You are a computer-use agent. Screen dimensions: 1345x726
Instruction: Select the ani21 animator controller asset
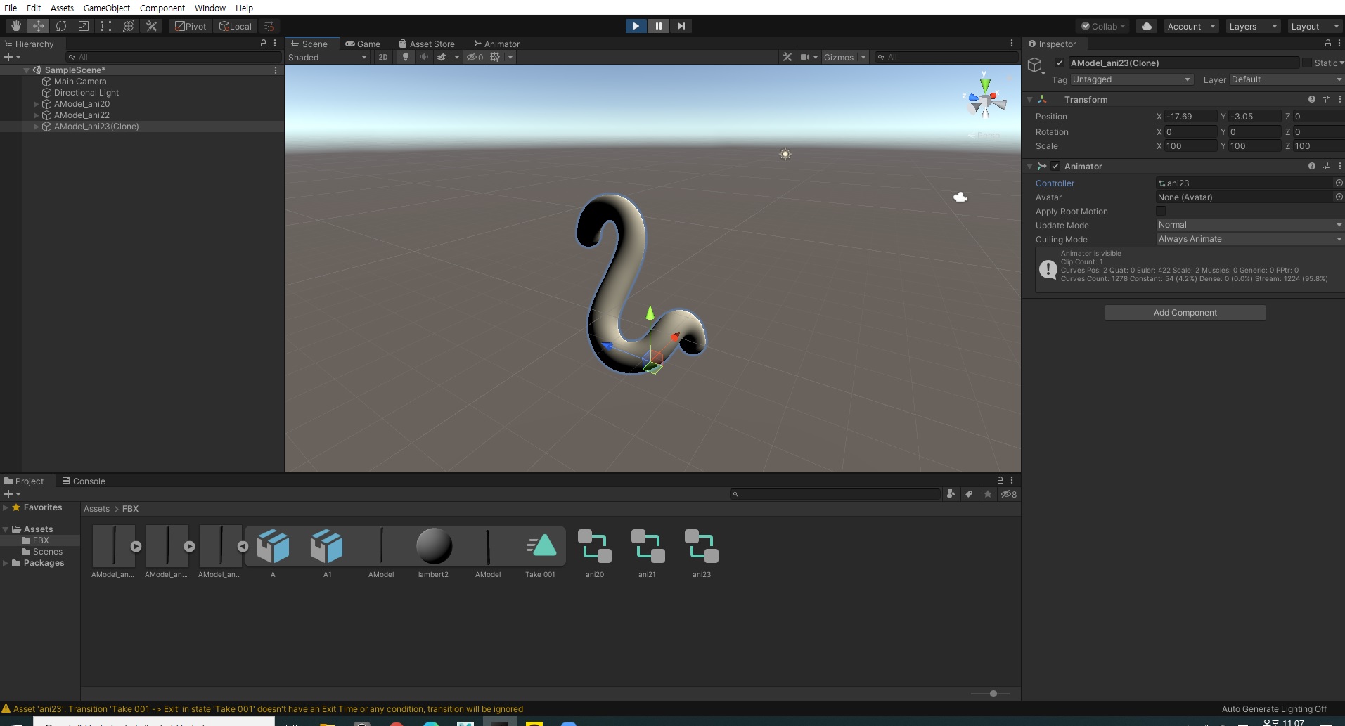pos(648,547)
